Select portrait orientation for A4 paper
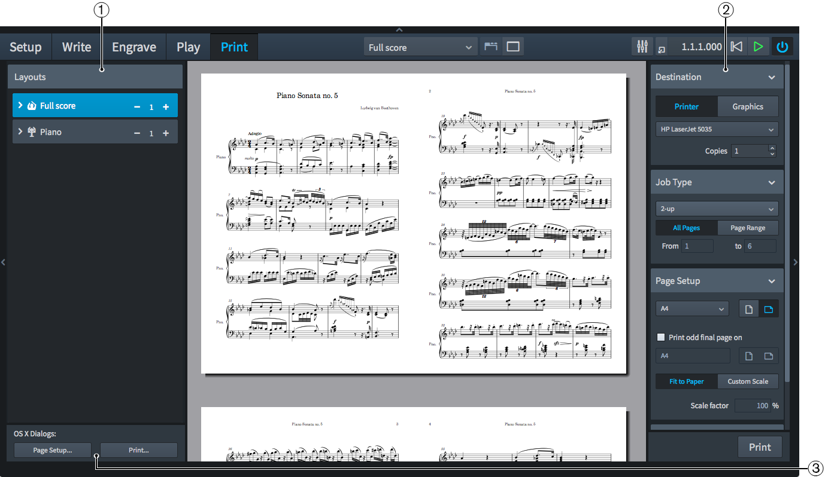Viewport: 825px width, 477px height. coord(748,309)
